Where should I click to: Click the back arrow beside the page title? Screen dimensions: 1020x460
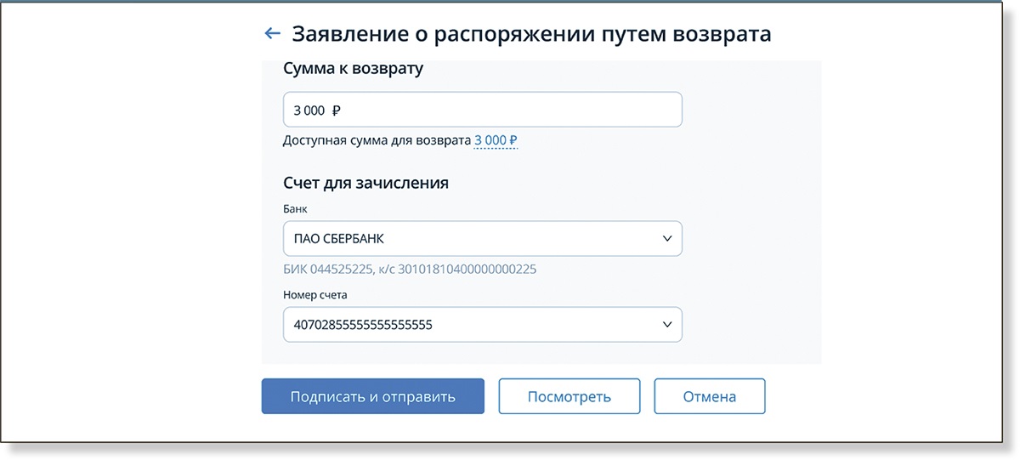272,34
